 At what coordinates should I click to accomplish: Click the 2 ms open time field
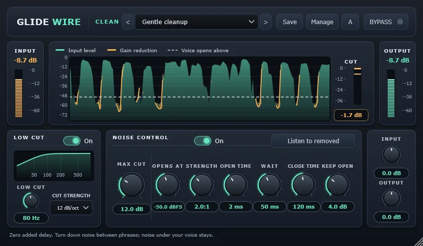click(x=236, y=207)
